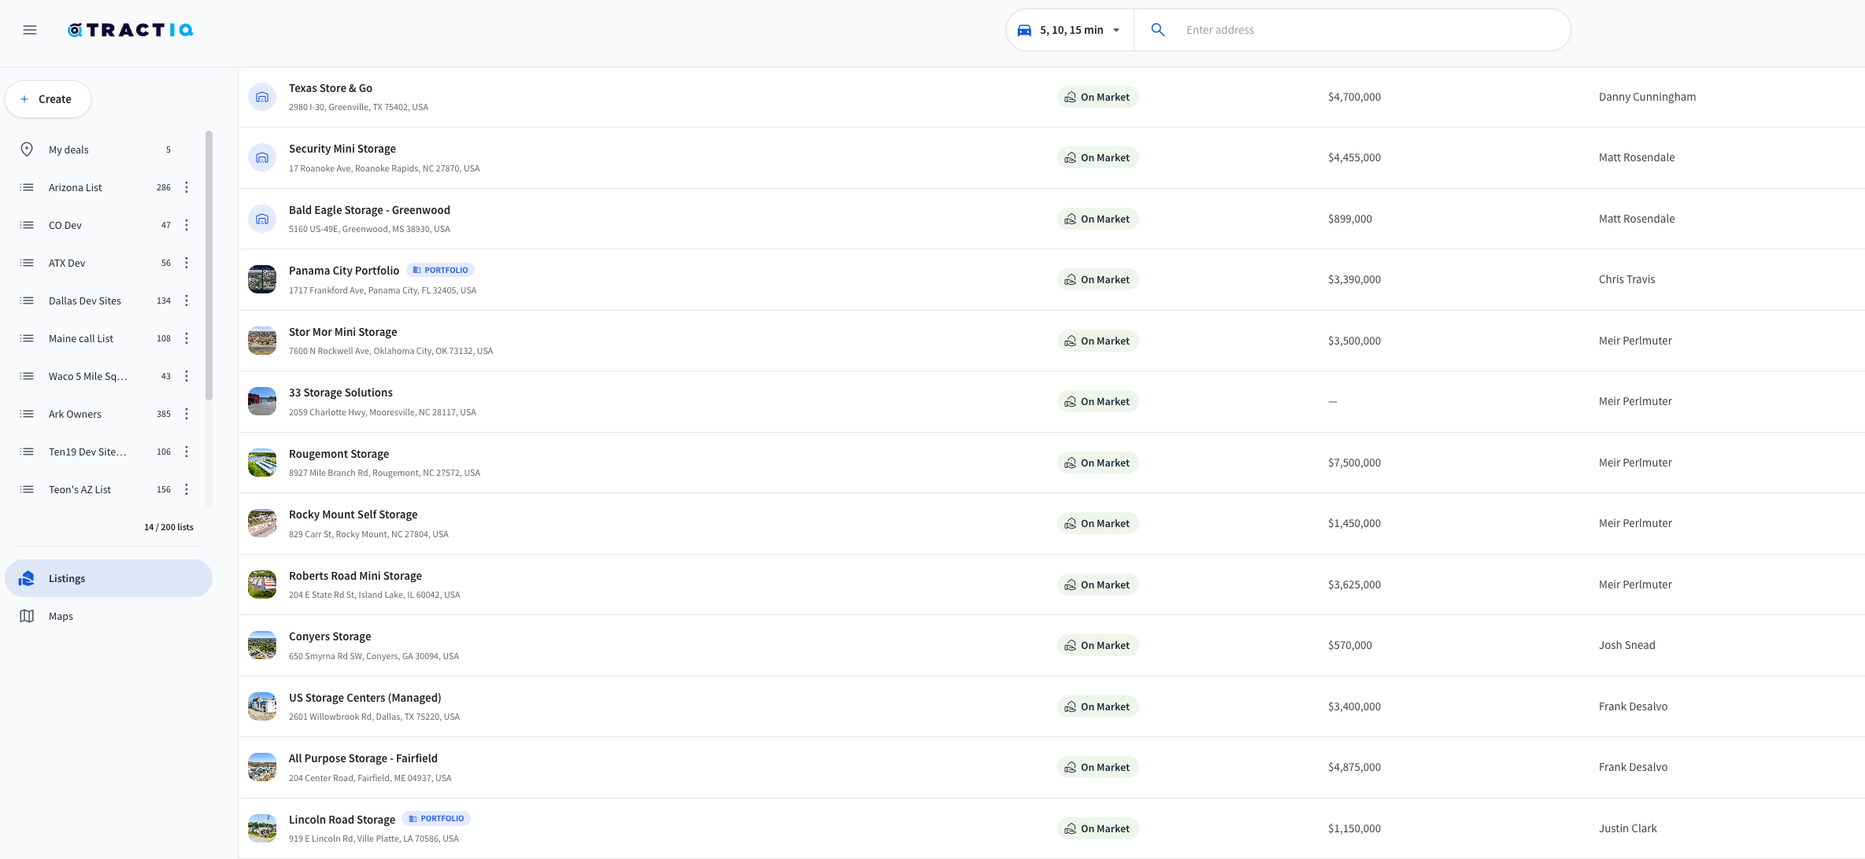Viewport: 1865px width, 859px height.
Task: Click the Panama City Portfolio thumbnail
Action: 262,279
